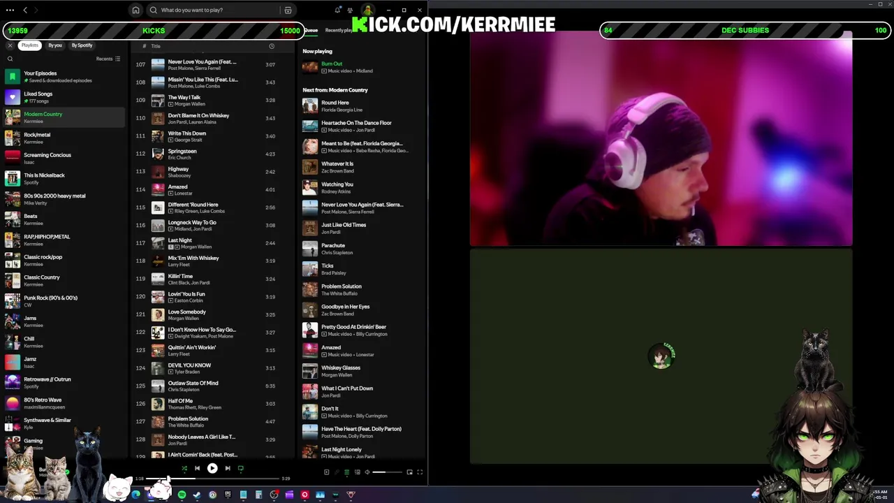Open the Browse icon in search bar
This screenshot has width=894, height=503.
[288, 10]
